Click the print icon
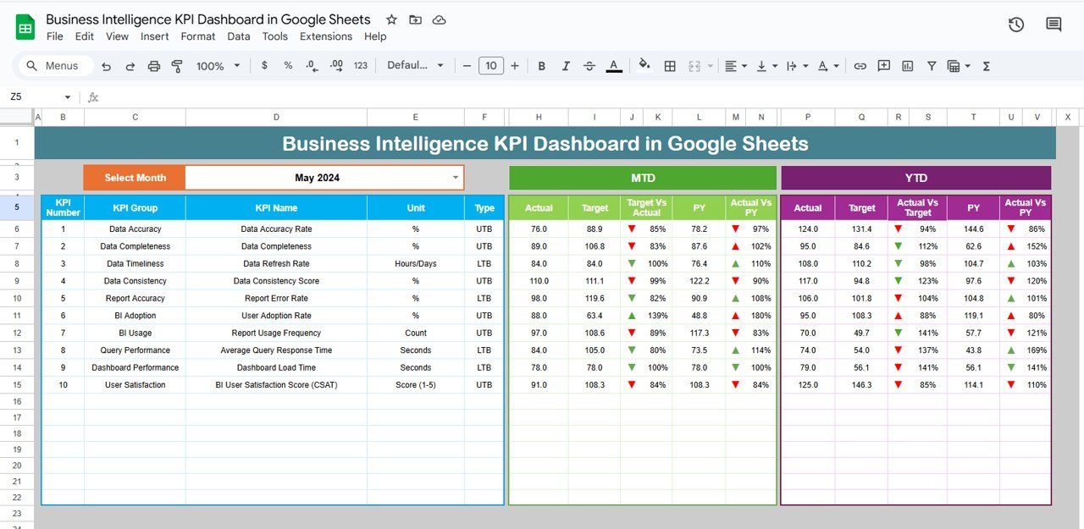The image size is (1084, 529). click(x=153, y=66)
